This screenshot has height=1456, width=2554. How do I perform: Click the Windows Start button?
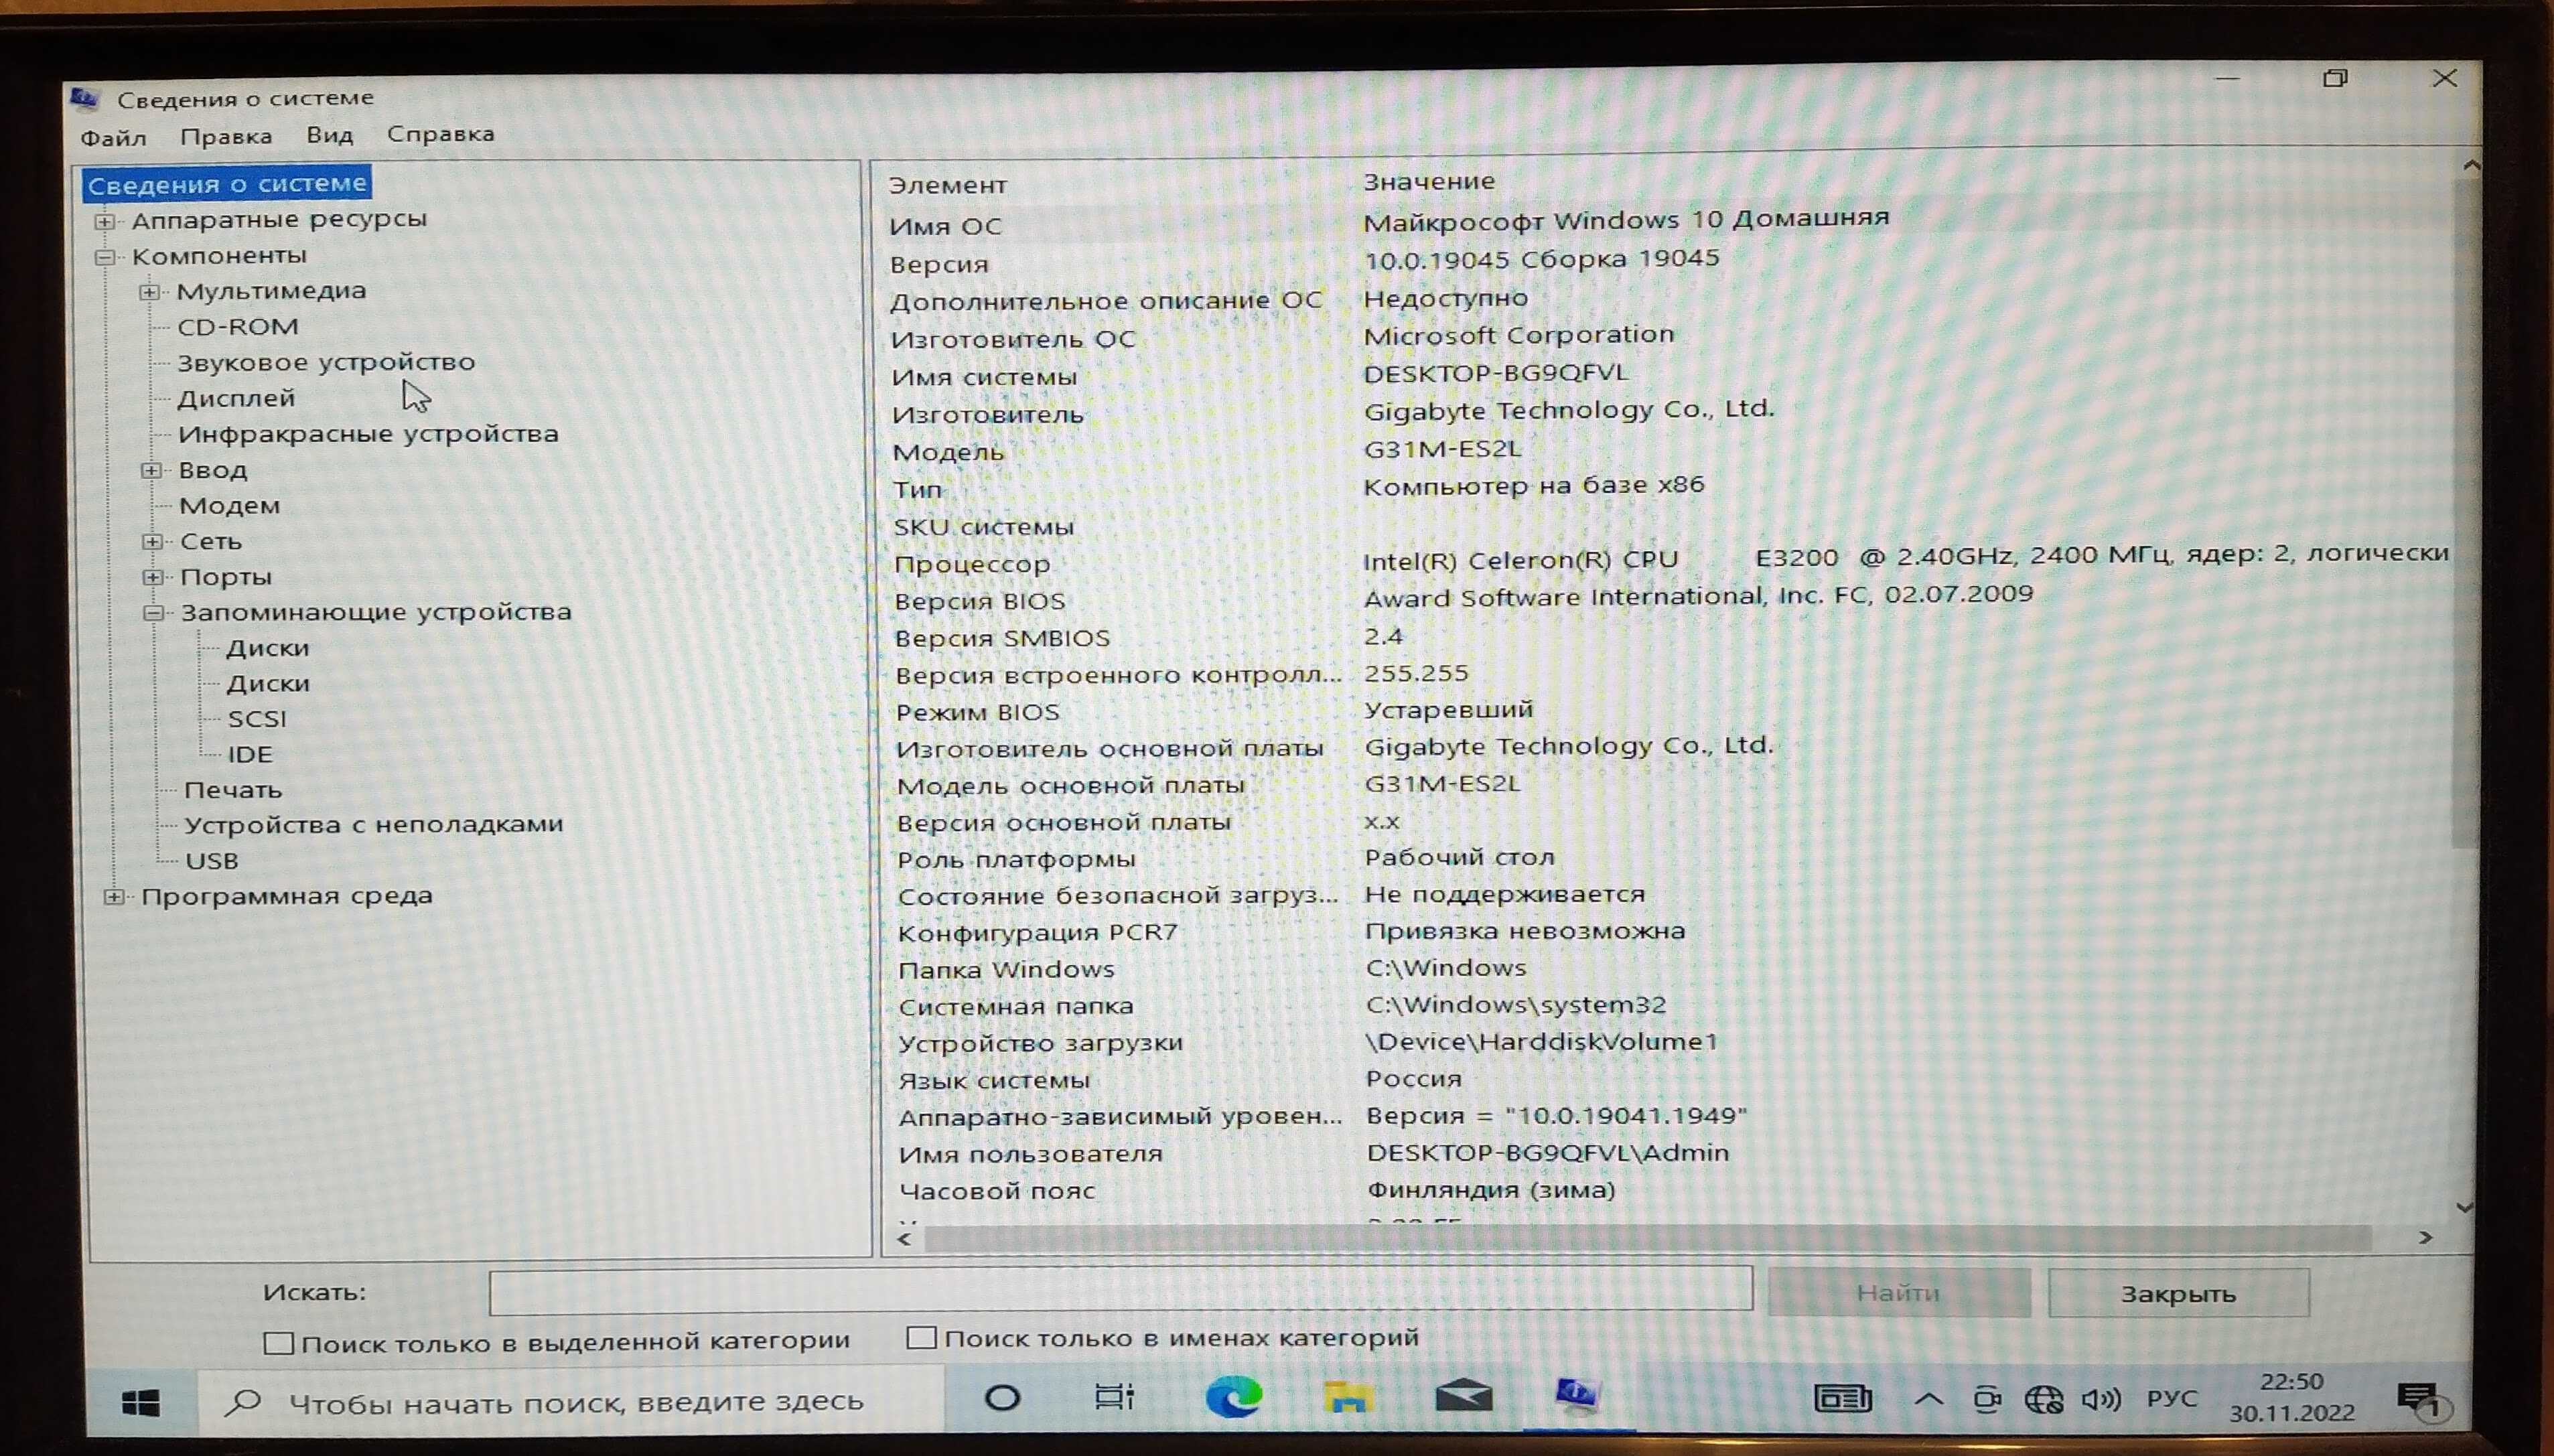click(140, 1403)
